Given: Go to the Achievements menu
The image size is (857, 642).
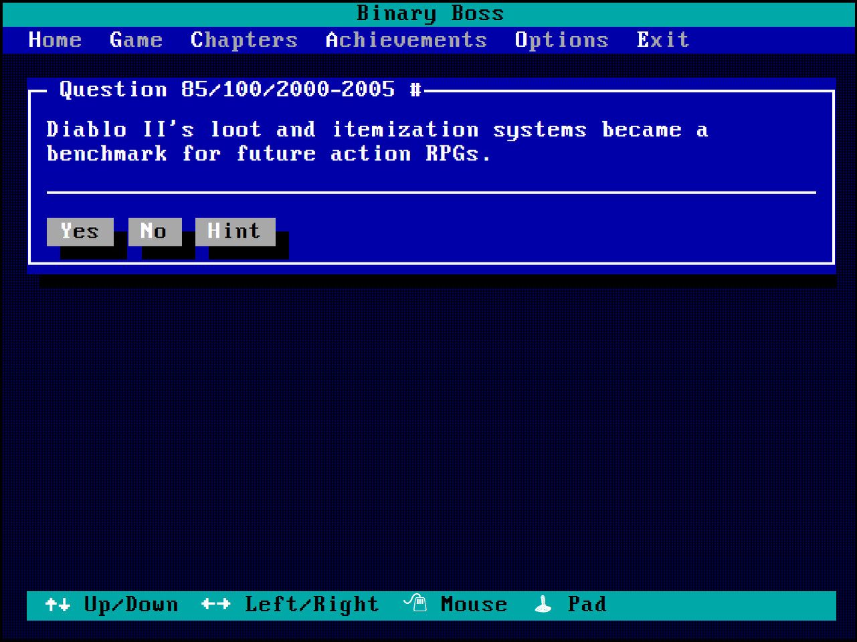Looking at the screenshot, I should click(x=406, y=40).
